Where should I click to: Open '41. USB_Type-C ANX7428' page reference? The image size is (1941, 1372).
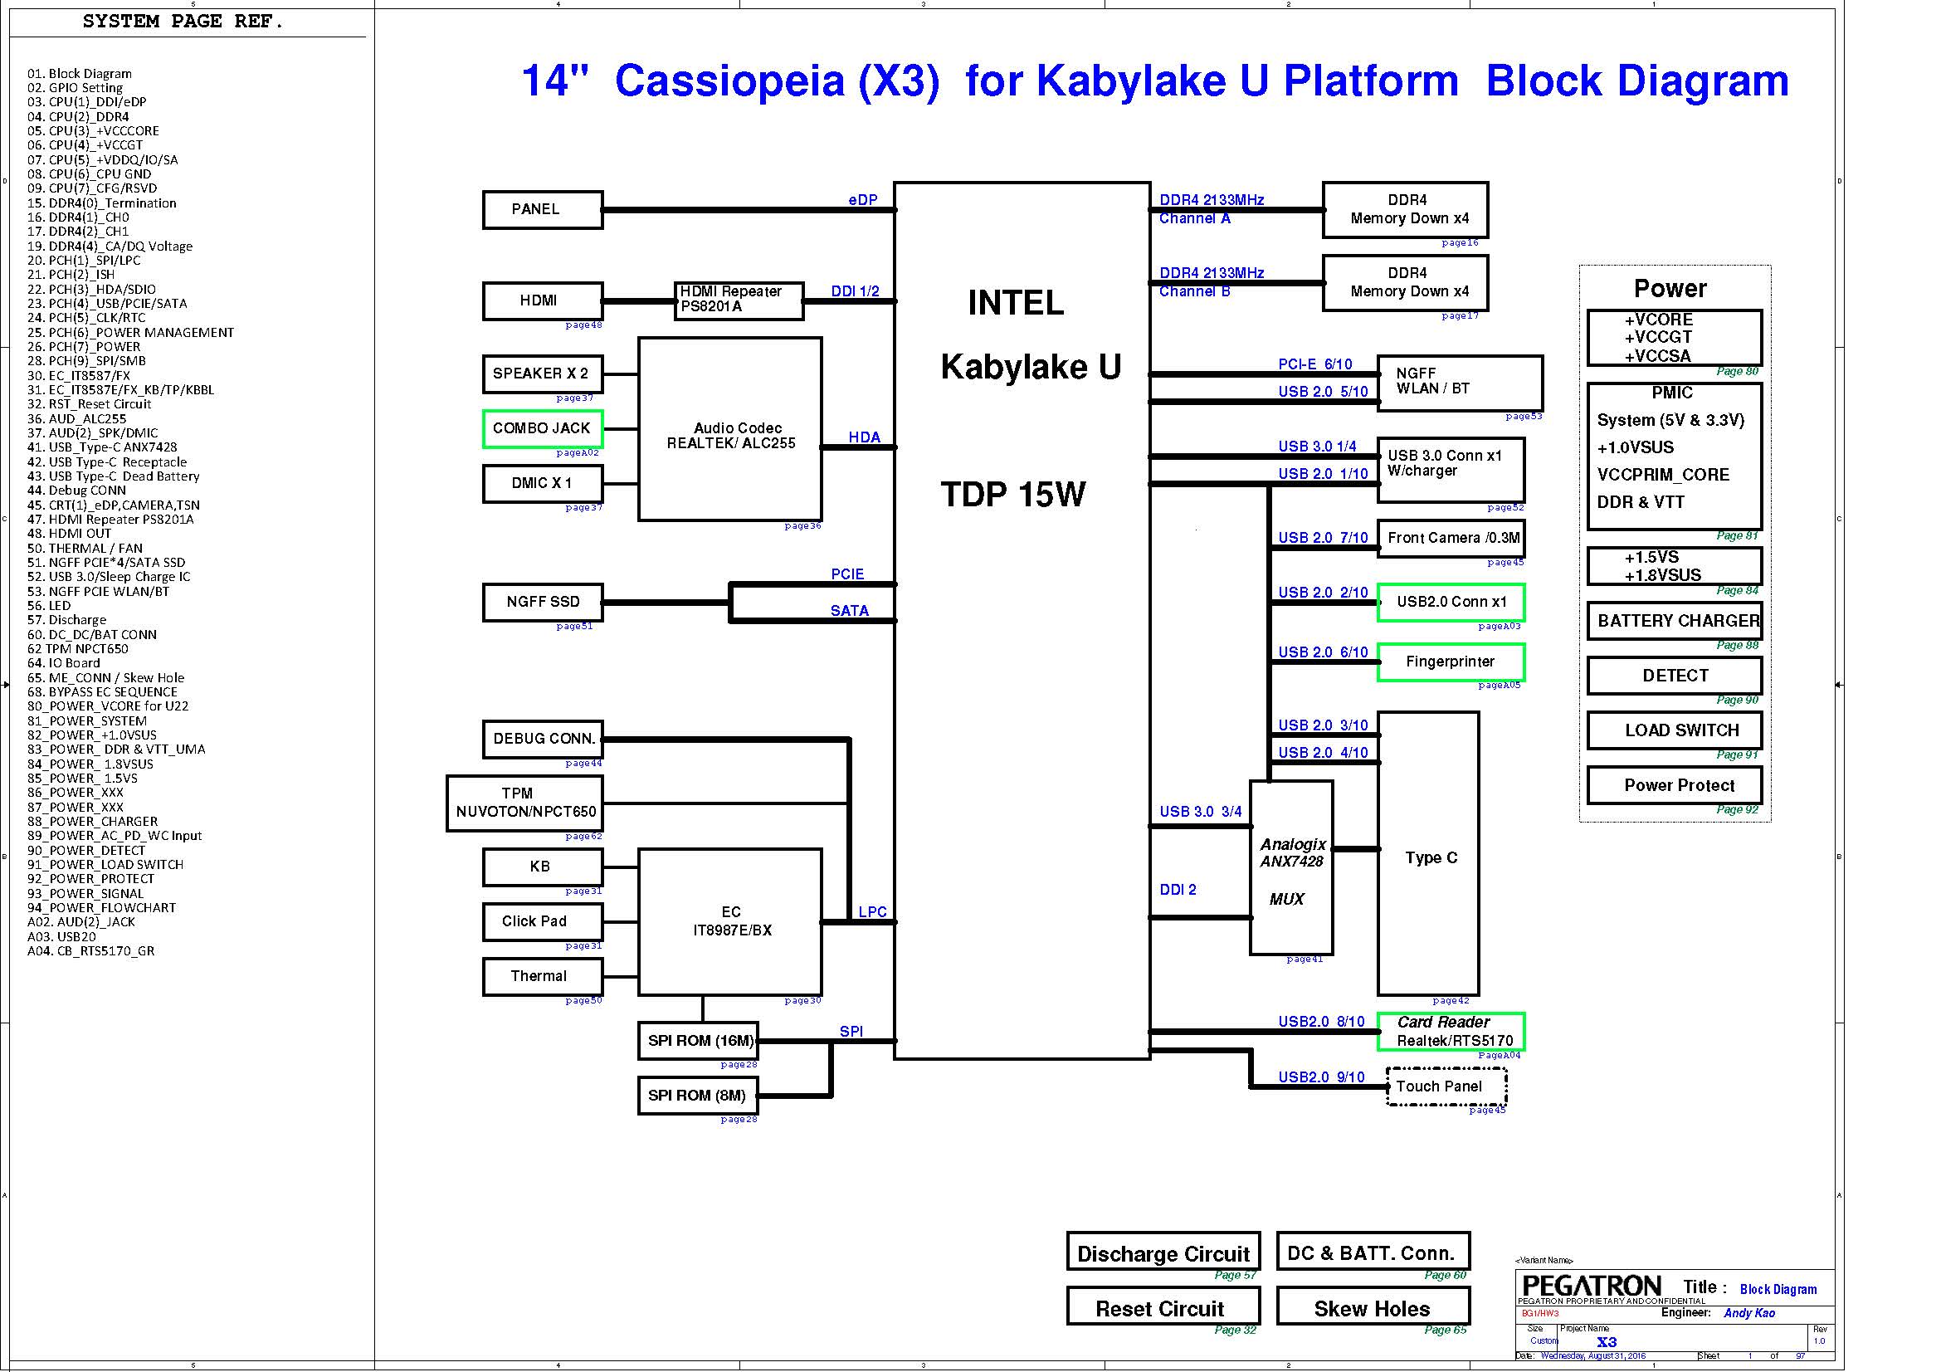point(102,447)
